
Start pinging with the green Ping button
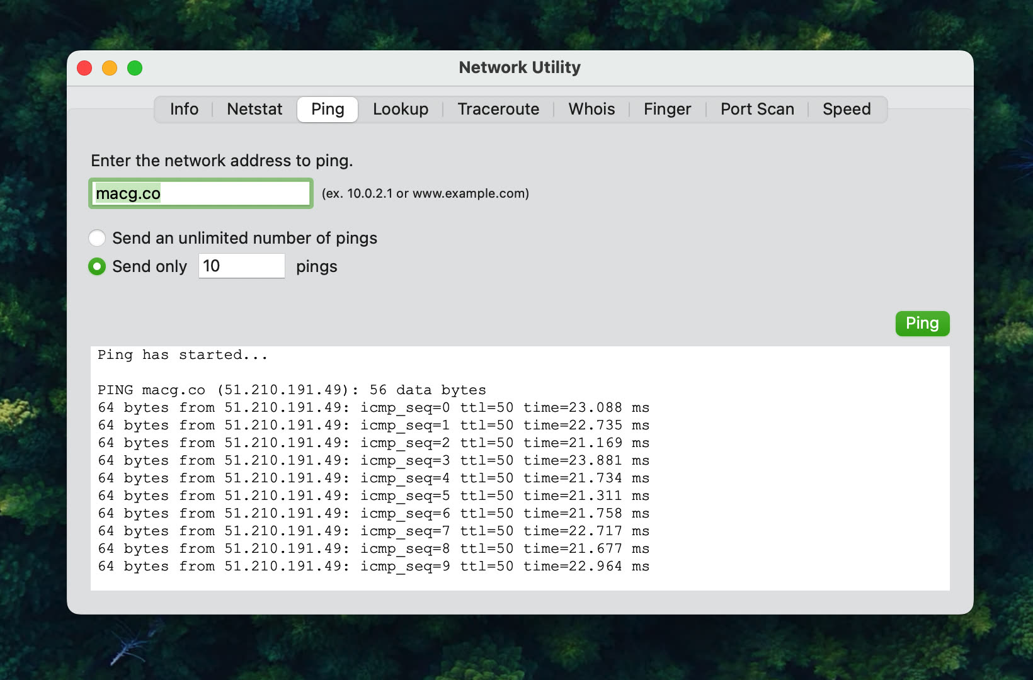(922, 324)
